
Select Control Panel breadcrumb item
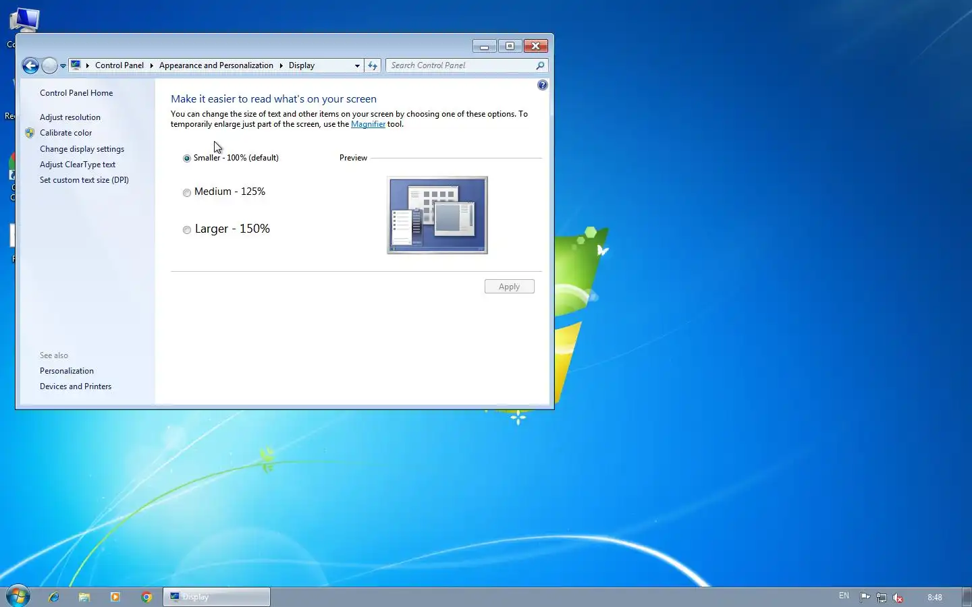[x=119, y=65]
